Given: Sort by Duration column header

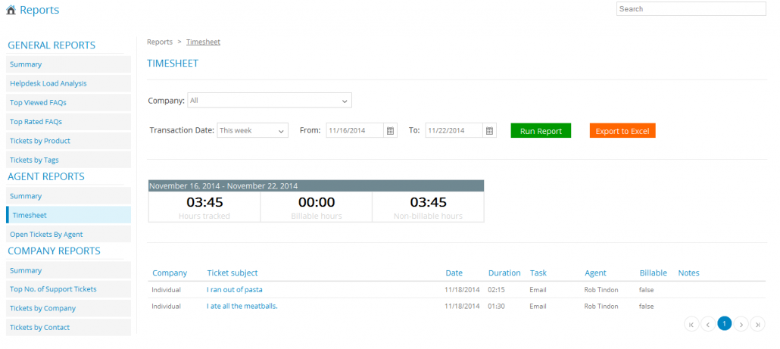Looking at the screenshot, I should pyautogui.click(x=504, y=273).
